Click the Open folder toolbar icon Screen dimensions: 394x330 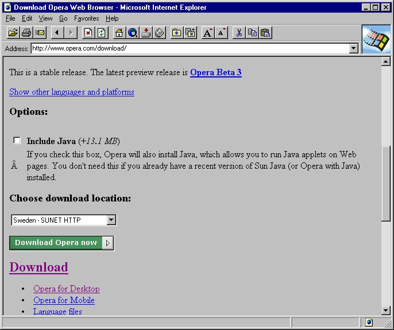pyautogui.click(x=13, y=33)
